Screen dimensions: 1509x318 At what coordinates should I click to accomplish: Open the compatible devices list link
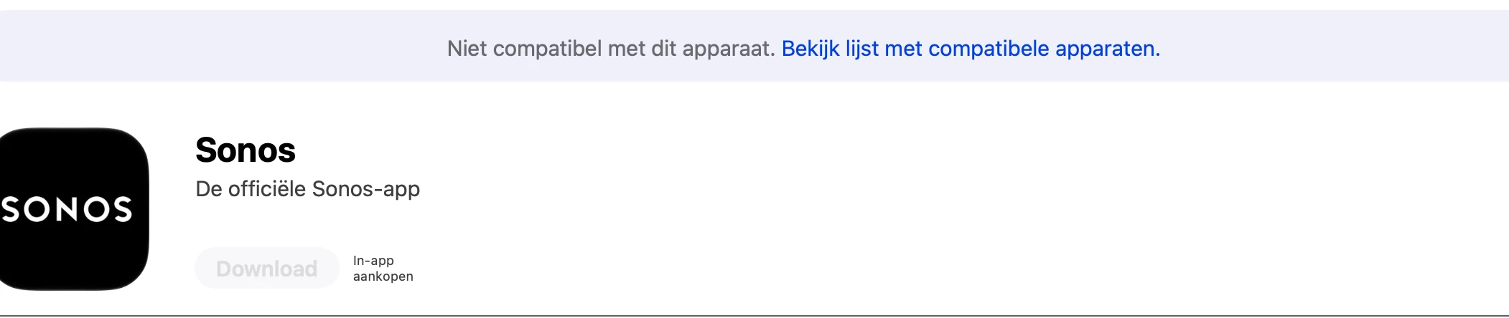click(971, 48)
